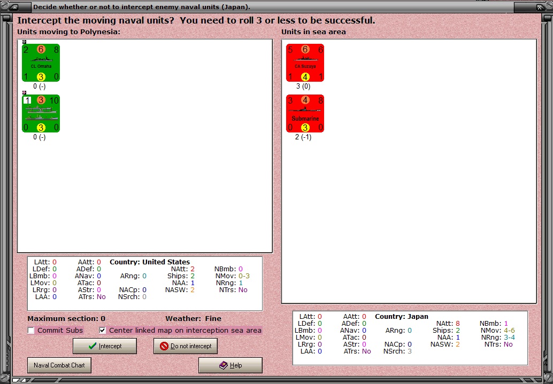
Task: Select the US convoy unit counter
Action: 41,113
